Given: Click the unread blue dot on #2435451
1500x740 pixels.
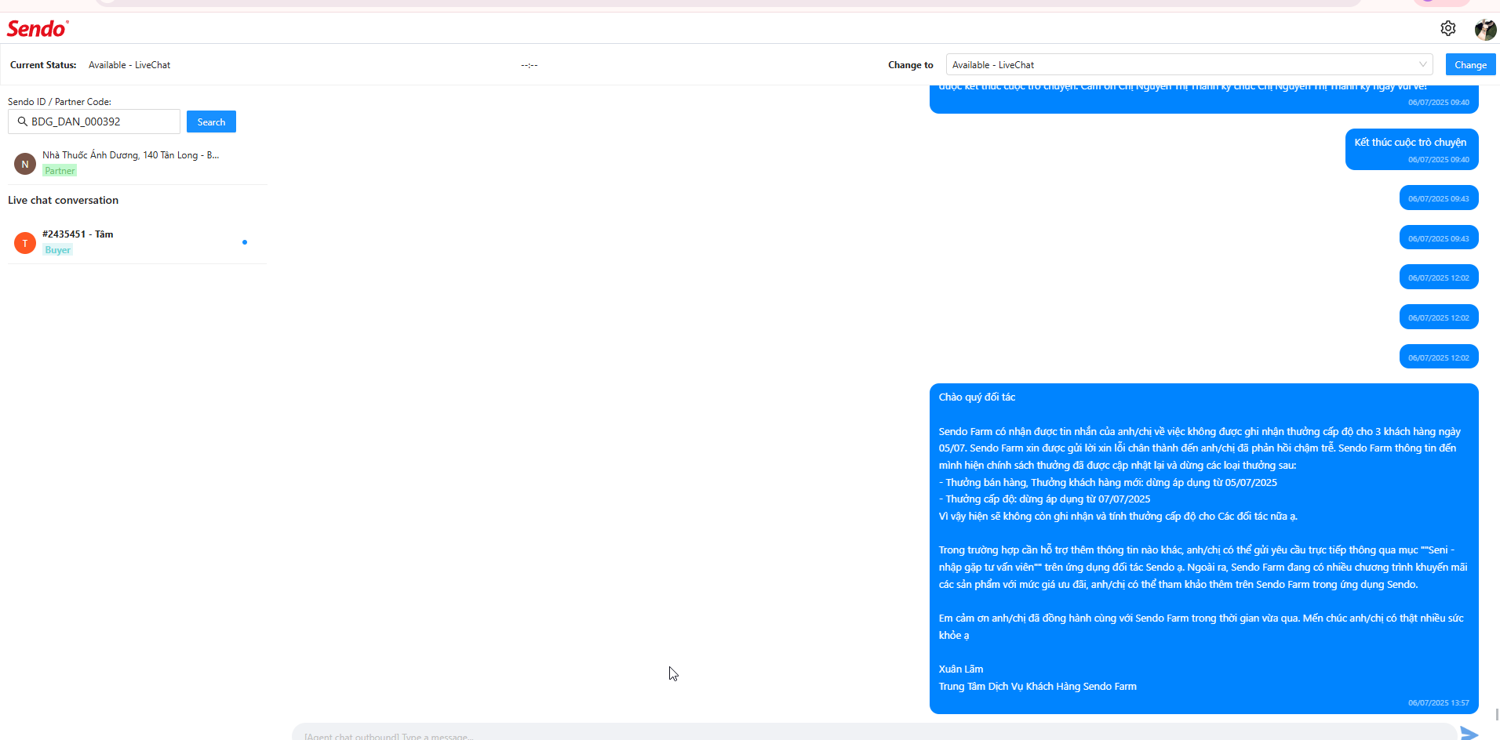Looking at the screenshot, I should [245, 242].
